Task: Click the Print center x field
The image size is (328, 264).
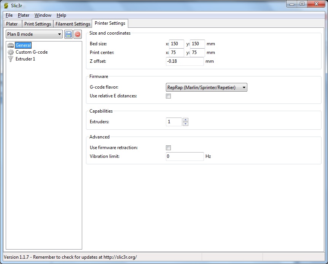Action: (176, 52)
